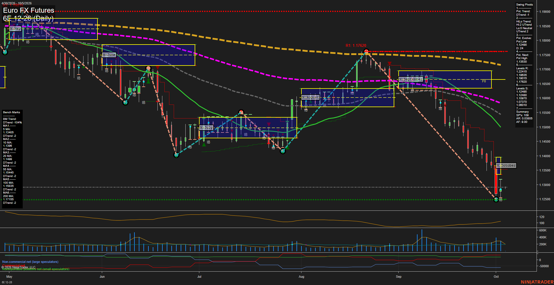The height and width of the screenshot is (285, 554).
Task: Click the R1: 1.17620 resistance label
Action: (356, 45)
